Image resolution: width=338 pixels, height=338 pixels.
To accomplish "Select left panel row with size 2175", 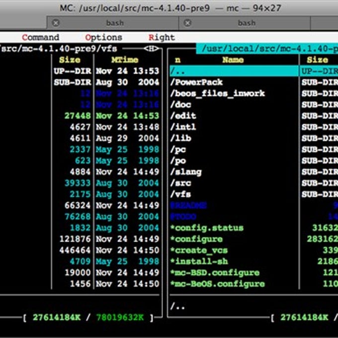I will (80, 194).
